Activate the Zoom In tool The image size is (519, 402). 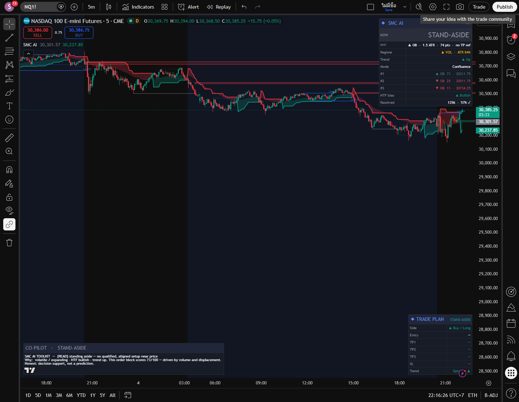(9, 151)
